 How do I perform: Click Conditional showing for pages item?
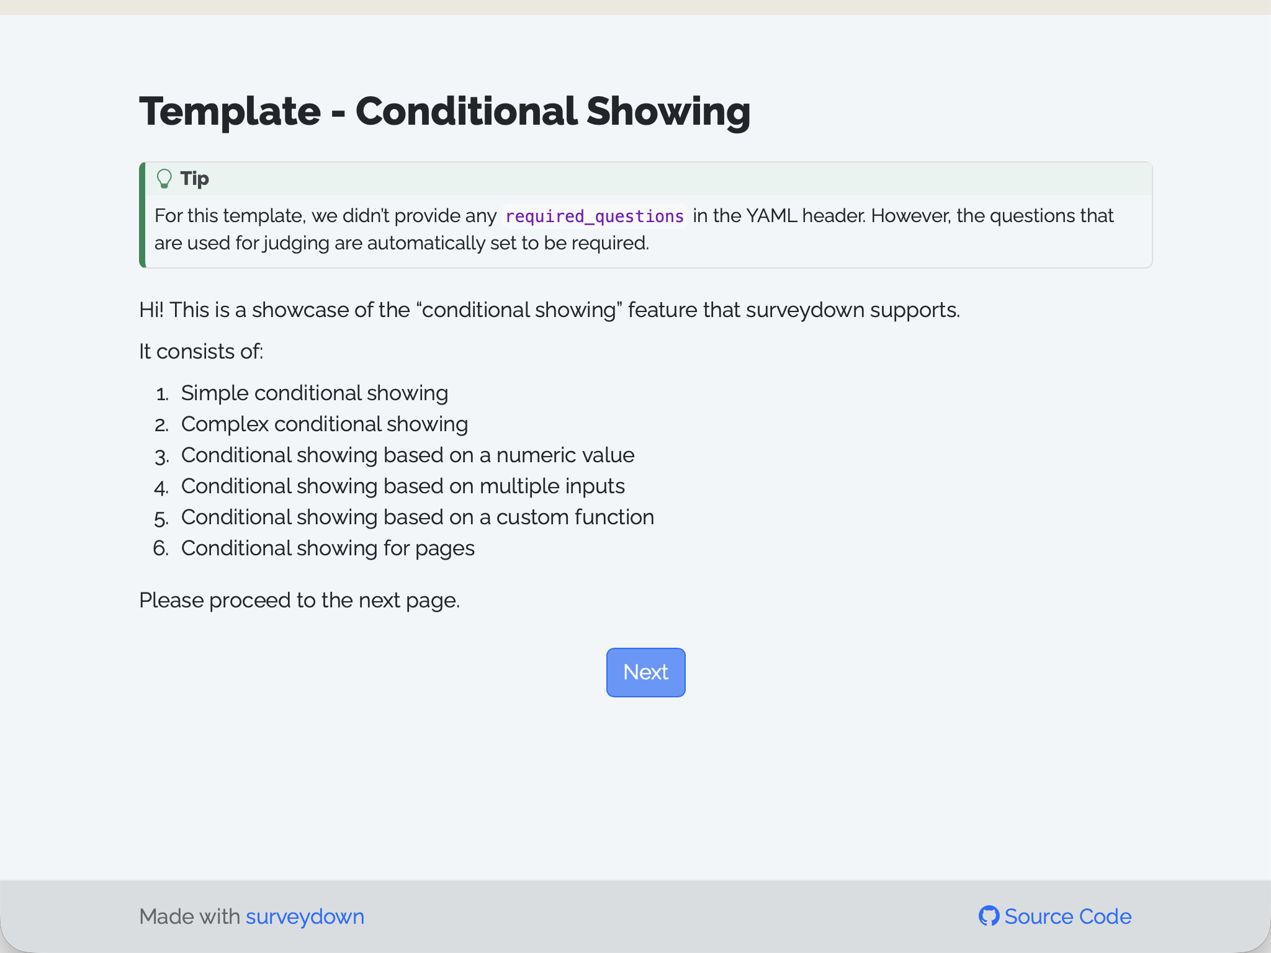pyautogui.click(x=328, y=548)
